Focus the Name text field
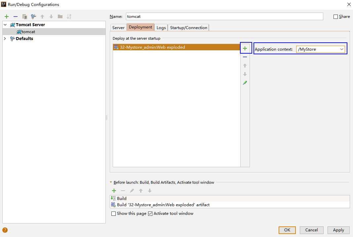This screenshot has width=353, height=237. 224,17
